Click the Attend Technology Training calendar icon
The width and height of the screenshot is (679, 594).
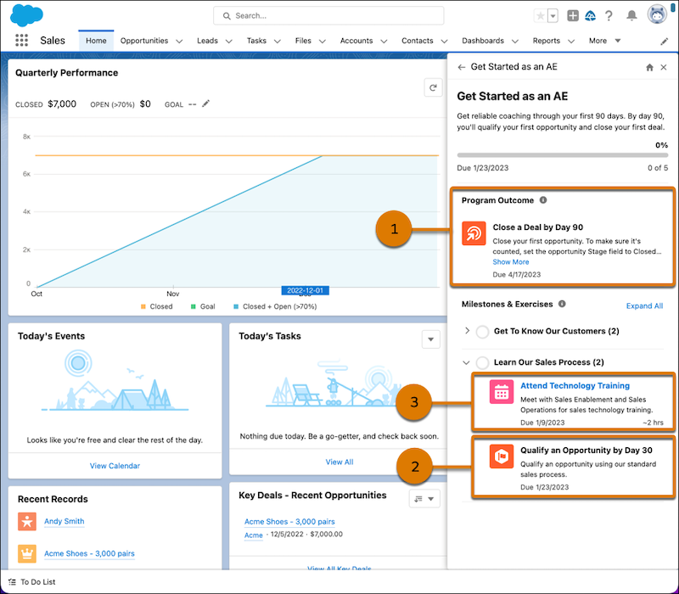tap(503, 392)
